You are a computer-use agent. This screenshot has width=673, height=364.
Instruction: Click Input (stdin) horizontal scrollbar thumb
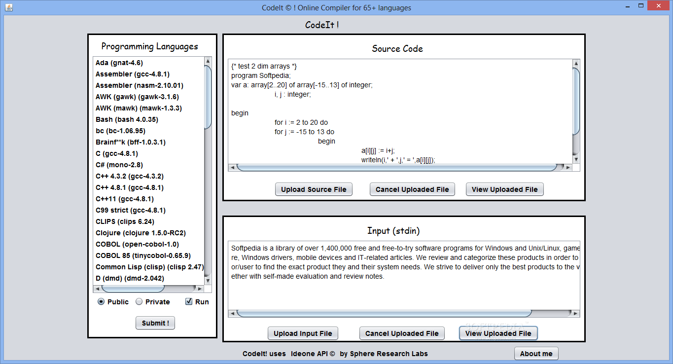tap(384, 313)
